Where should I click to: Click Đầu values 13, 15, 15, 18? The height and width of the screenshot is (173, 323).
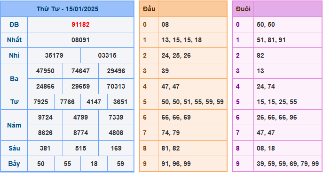[181, 40]
